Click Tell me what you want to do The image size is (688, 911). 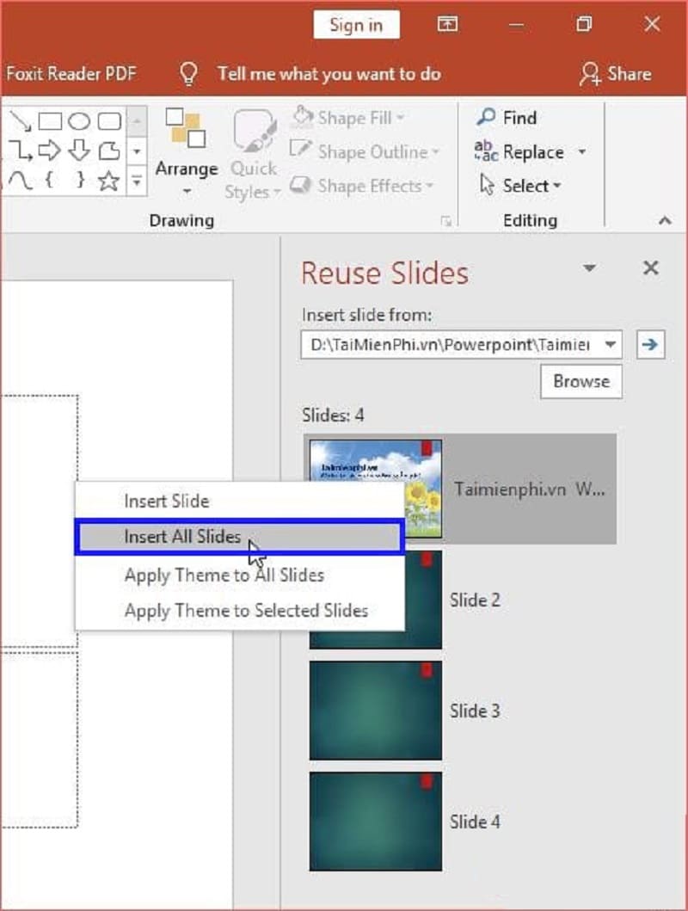coord(329,74)
